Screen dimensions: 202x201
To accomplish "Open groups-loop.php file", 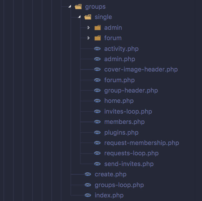I will coord(119,185).
